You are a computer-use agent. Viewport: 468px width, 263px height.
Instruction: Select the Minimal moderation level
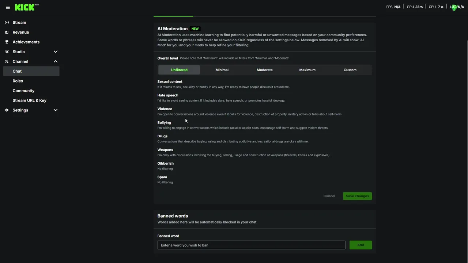click(x=222, y=70)
